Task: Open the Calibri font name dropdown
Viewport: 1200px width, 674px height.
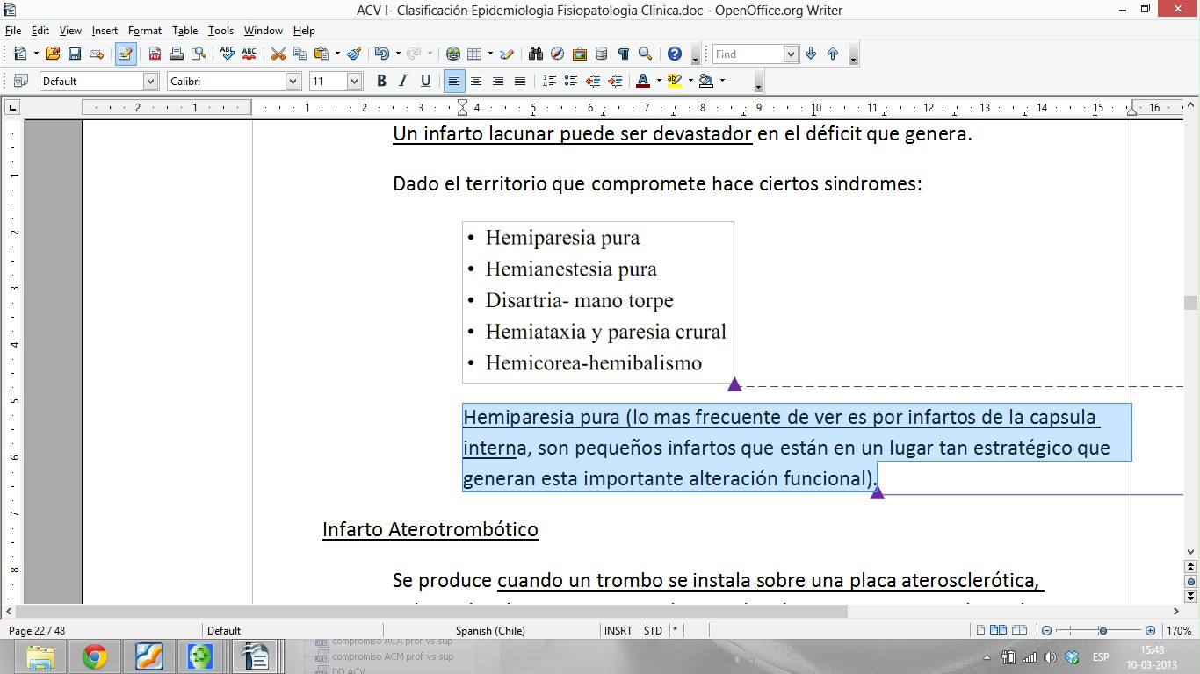Action: [293, 81]
